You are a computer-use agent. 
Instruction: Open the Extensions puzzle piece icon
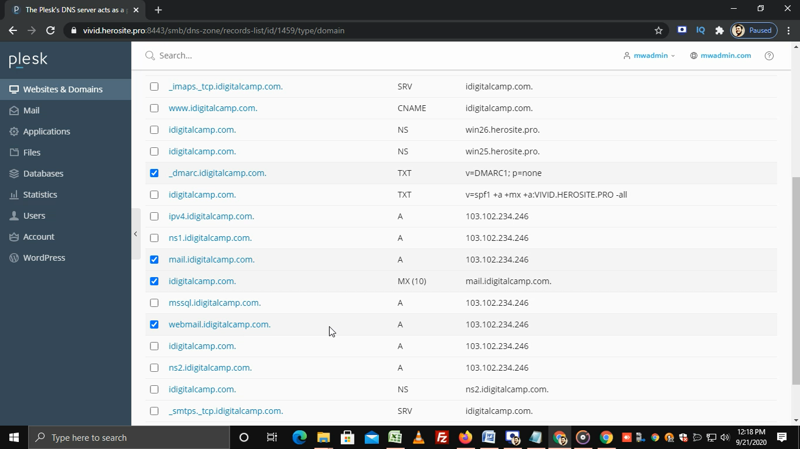coord(719,30)
